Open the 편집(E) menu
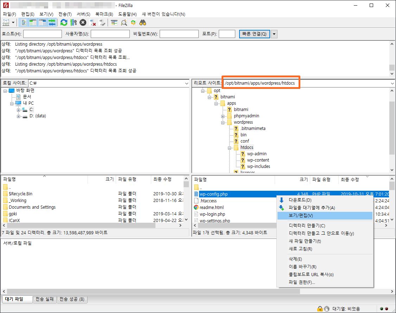The width and height of the screenshot is (396, 313). (x=28, y=14)
